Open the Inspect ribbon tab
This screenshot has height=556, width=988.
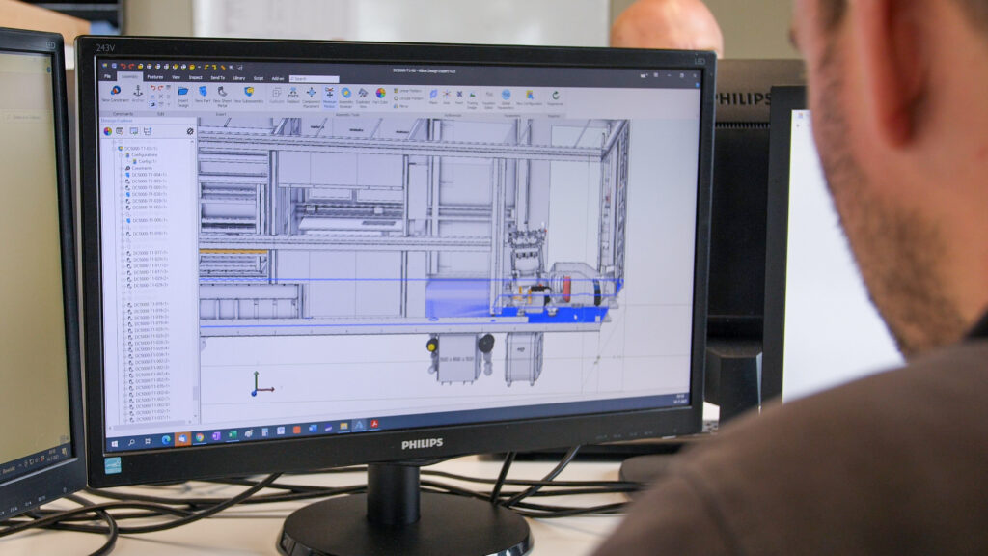click(x=195, y=77)
